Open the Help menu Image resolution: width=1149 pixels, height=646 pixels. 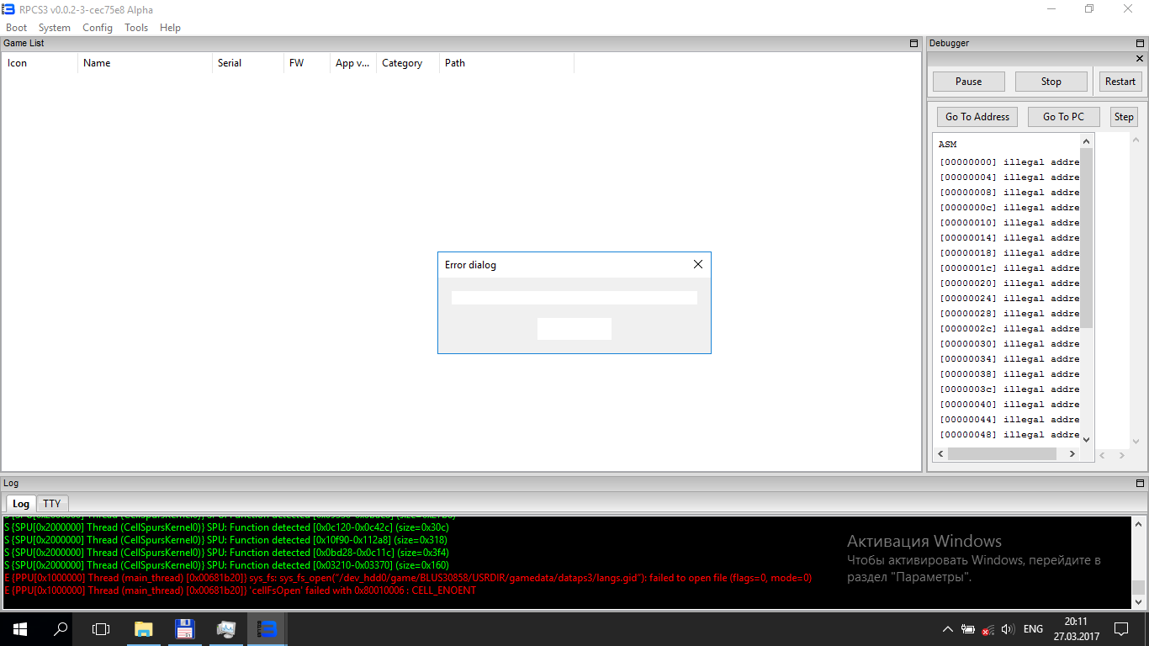(170, 28)
